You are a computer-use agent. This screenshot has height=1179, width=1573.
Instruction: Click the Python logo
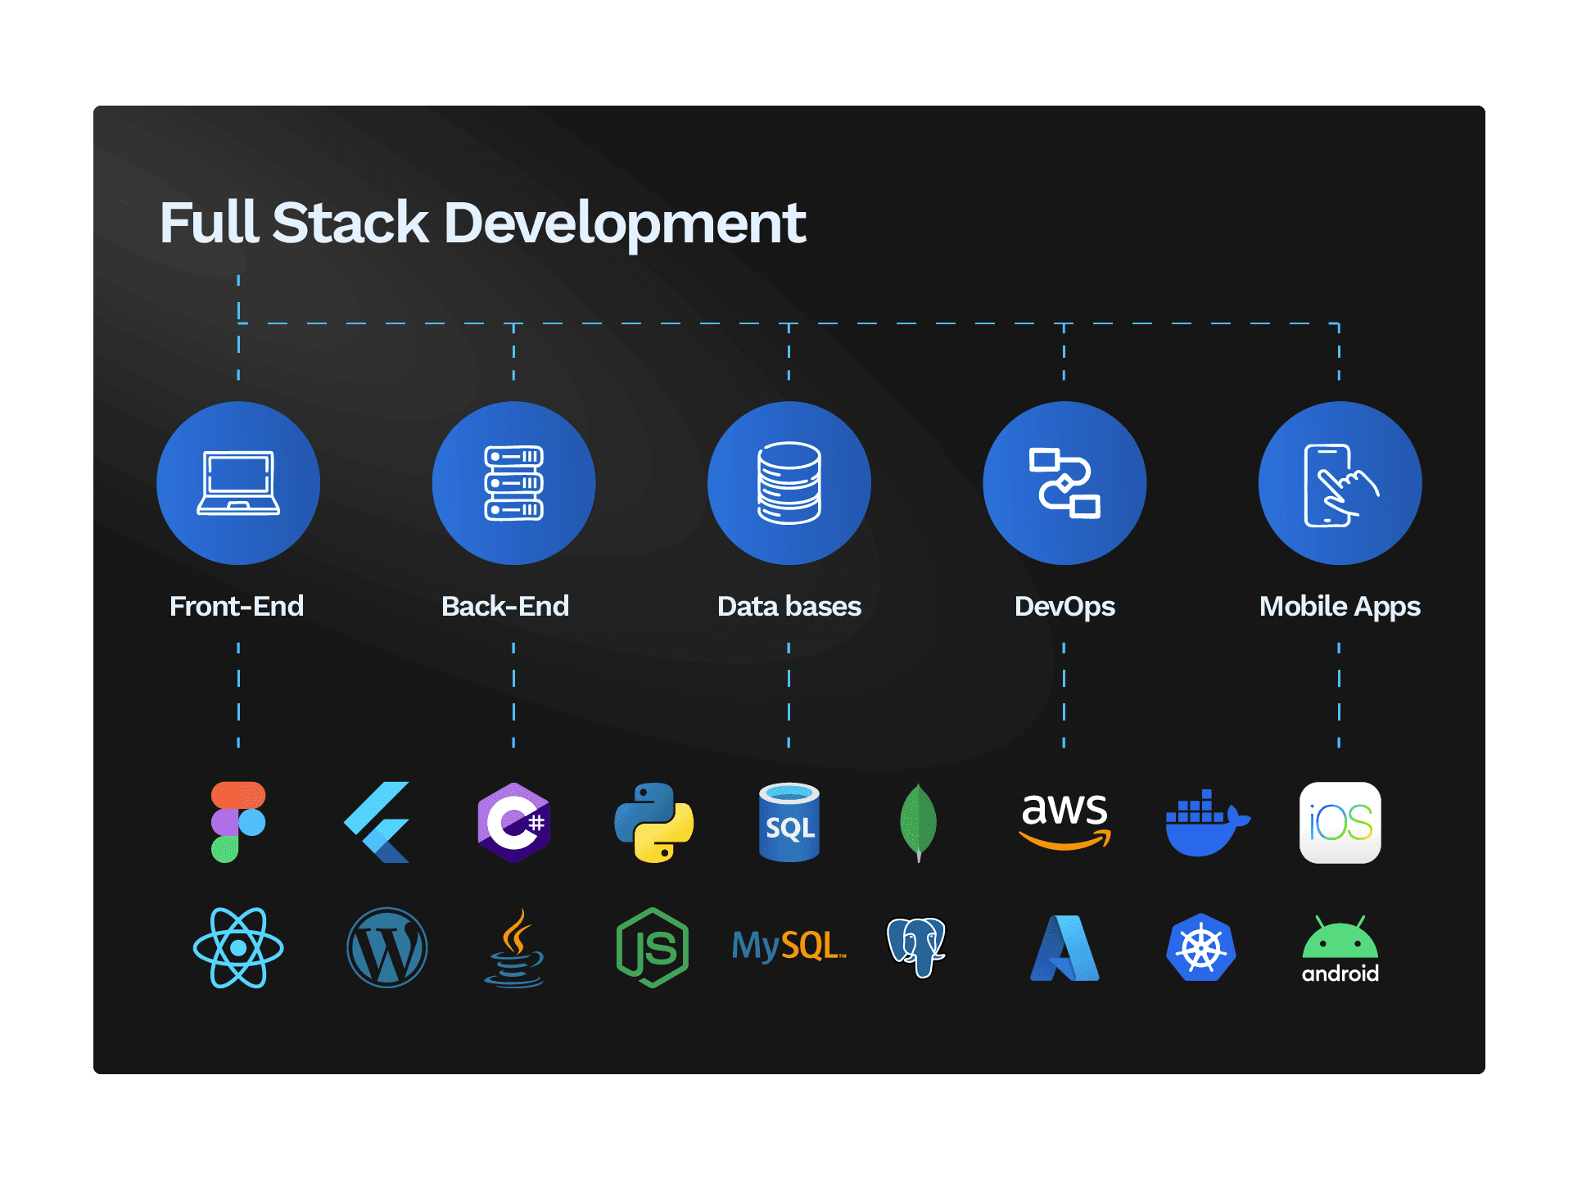[653, 822]
